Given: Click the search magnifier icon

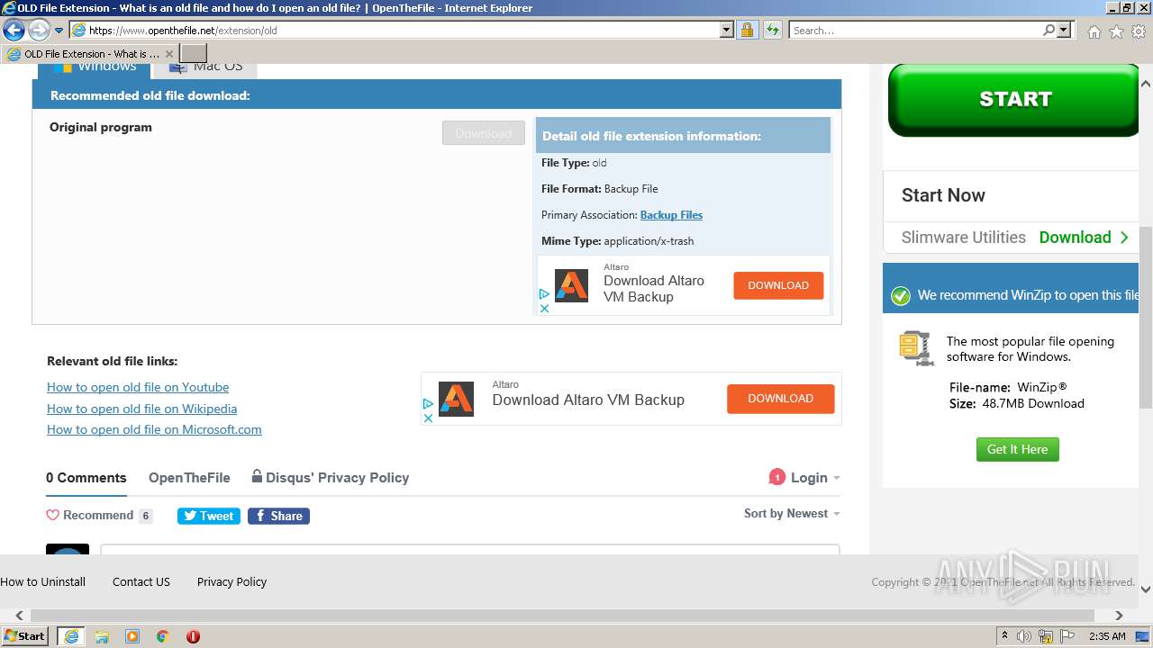Looking at the screenshot, I should point(1049,30).
